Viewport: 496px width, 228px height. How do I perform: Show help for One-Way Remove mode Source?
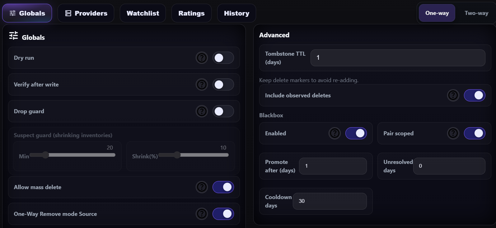(202, 214)
